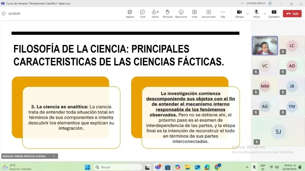Select the large SJ participant tile
This screenshot has width=305, height=171.
coord(278,131)
